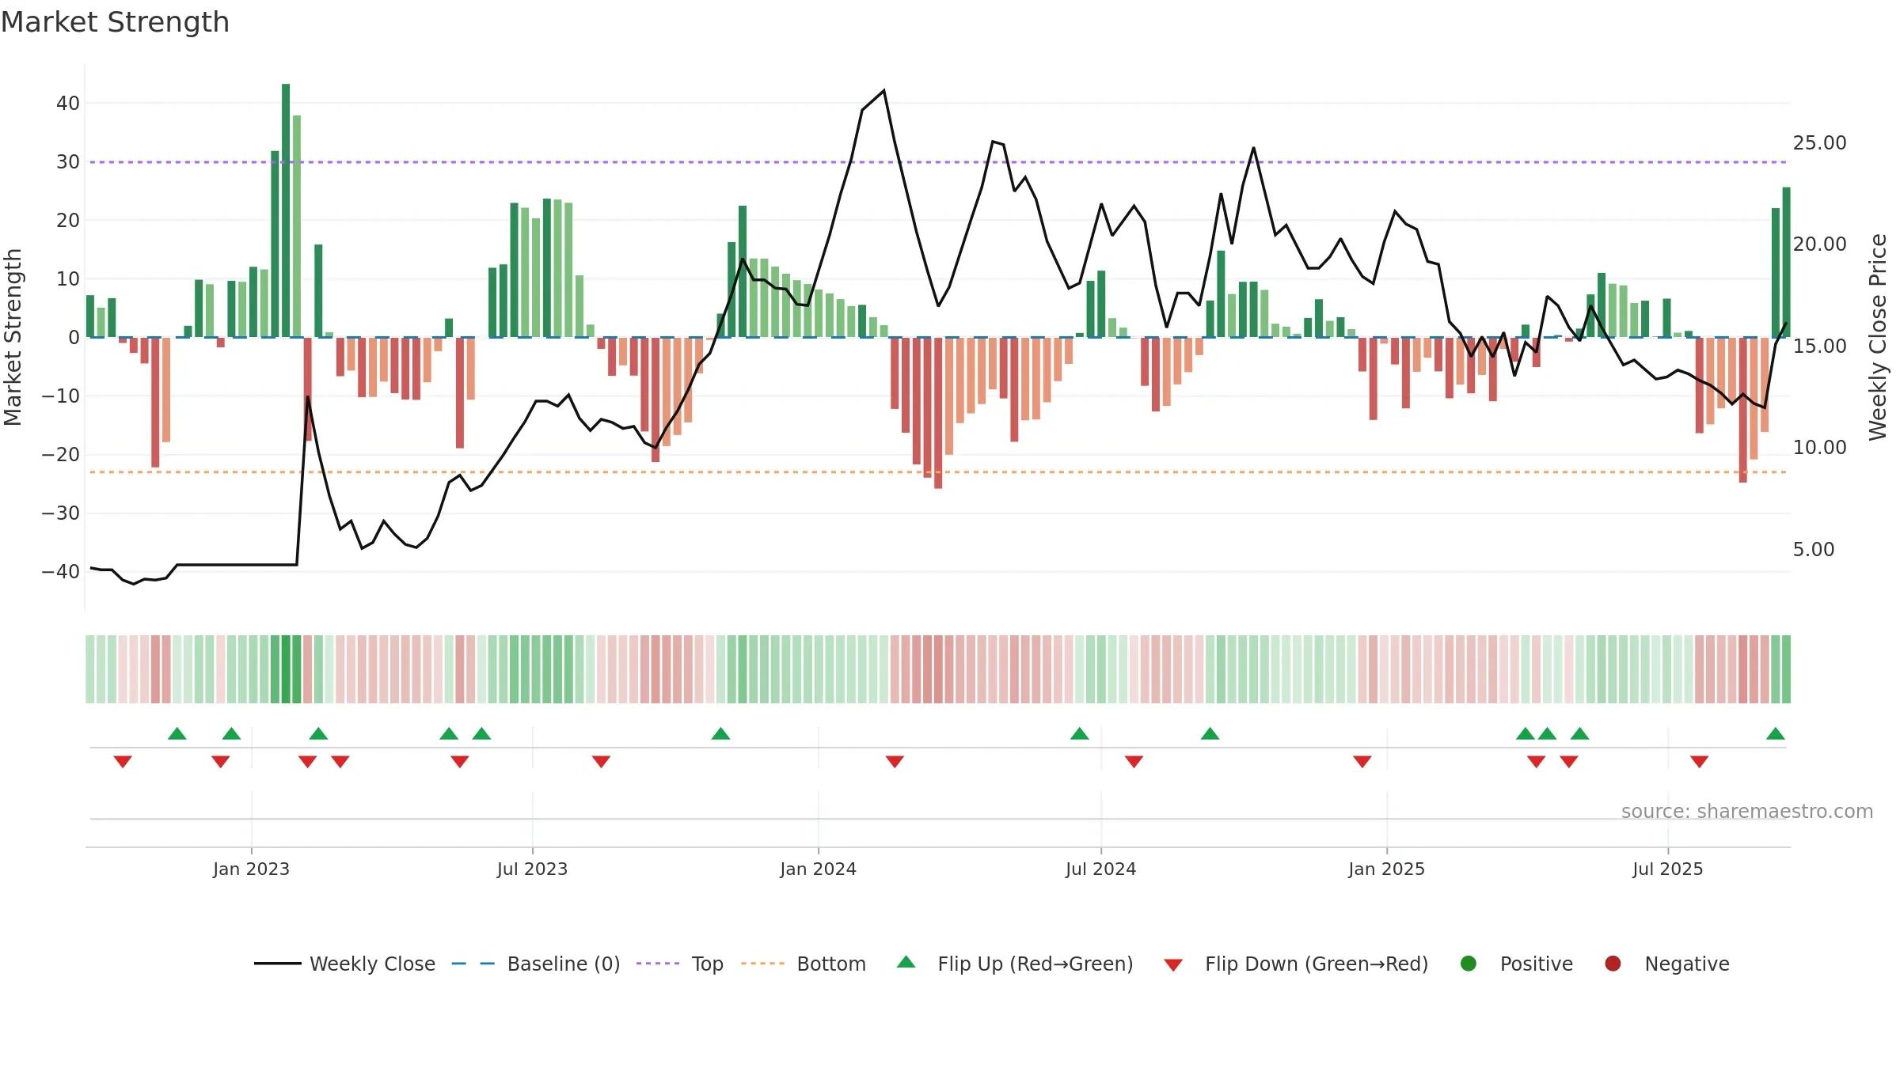Click the Positive legend label
Image resolution: width=1900 pixels, height=1068 pixels.
[x=1537, y=964]
